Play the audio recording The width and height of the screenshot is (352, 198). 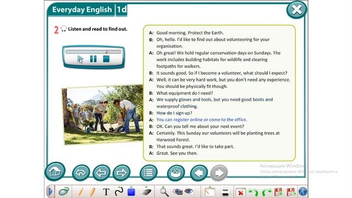(80, 59)
